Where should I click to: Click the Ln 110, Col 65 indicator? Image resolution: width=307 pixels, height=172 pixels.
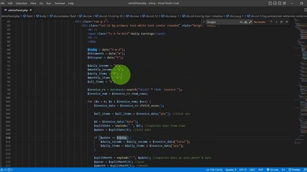(214, 170)
